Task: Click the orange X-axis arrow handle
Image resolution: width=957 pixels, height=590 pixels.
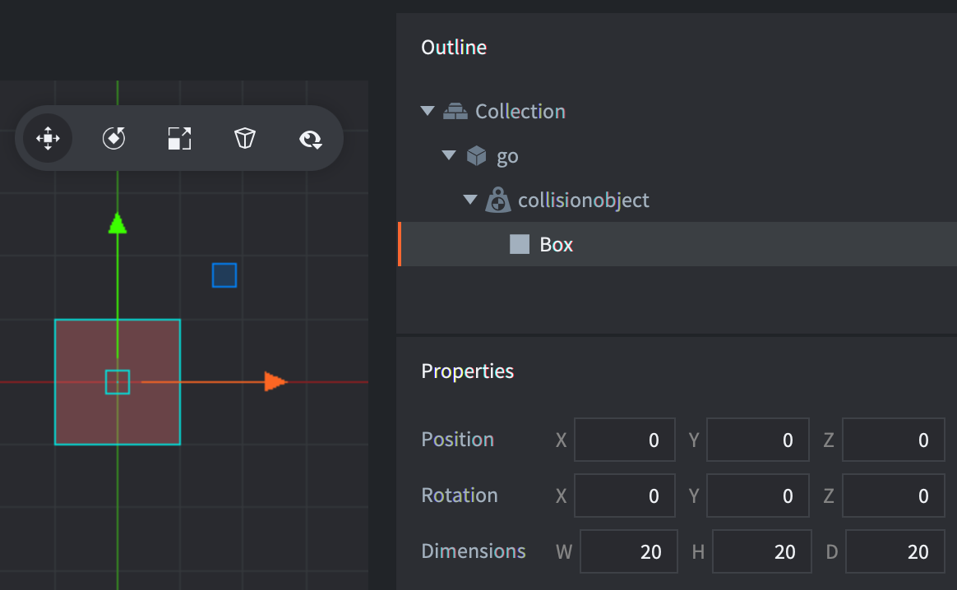Action: click(x=275, y=381)
